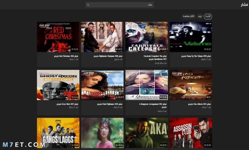Open the AKA movie poster thumbnail
The width and height of the screenshot is (249, 150).
point(147,133)
